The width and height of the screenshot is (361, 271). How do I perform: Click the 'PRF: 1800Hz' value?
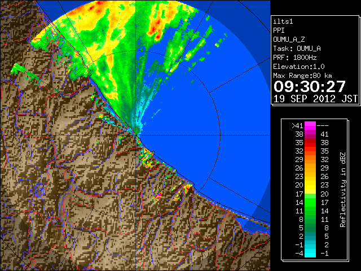pos(295,58)
